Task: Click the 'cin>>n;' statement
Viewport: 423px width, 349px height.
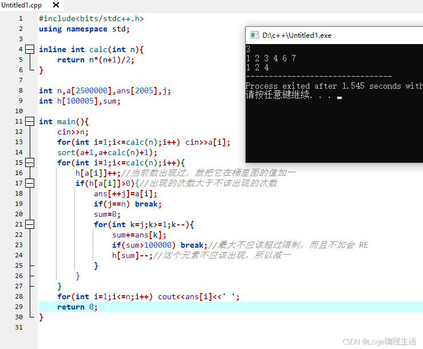Action: 73,132
